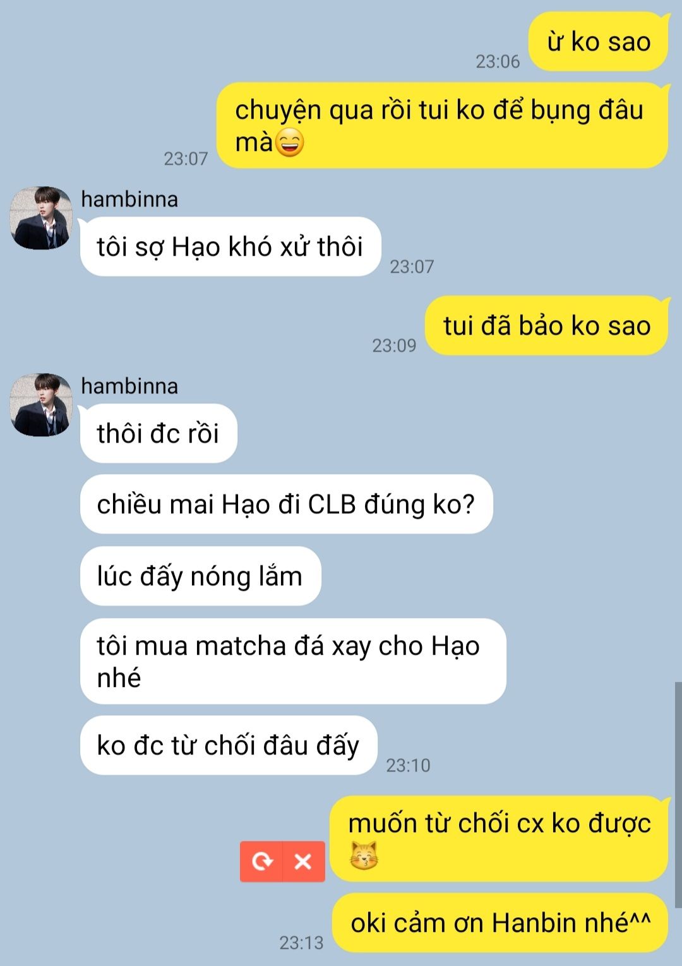Viewport: 682px width, 966px height.
Task: Select the 'ừ ko sao' message bubble
Action: tap(598, 42)
